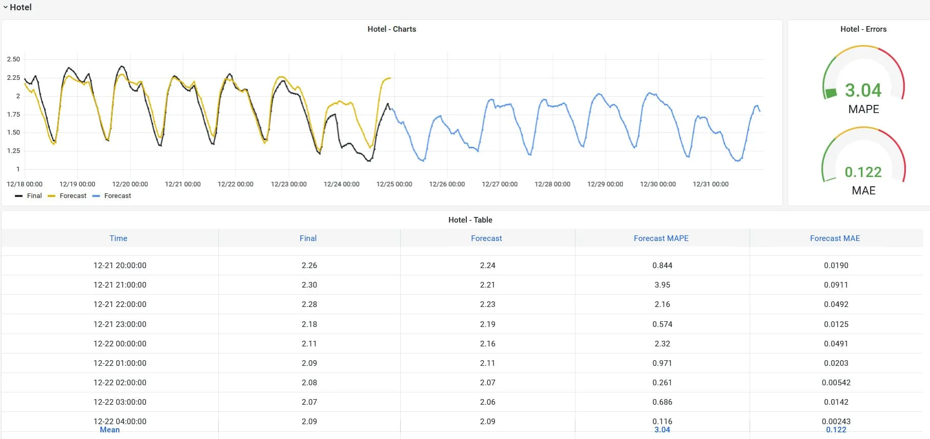Click the mean MAE footer value 0.122
The image size is (930, 439).
tap(836, 430)
